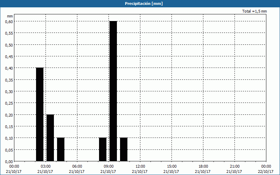
Task: Click the 00:00 22/10/17 time label
Action: click(x=266, y=169)
